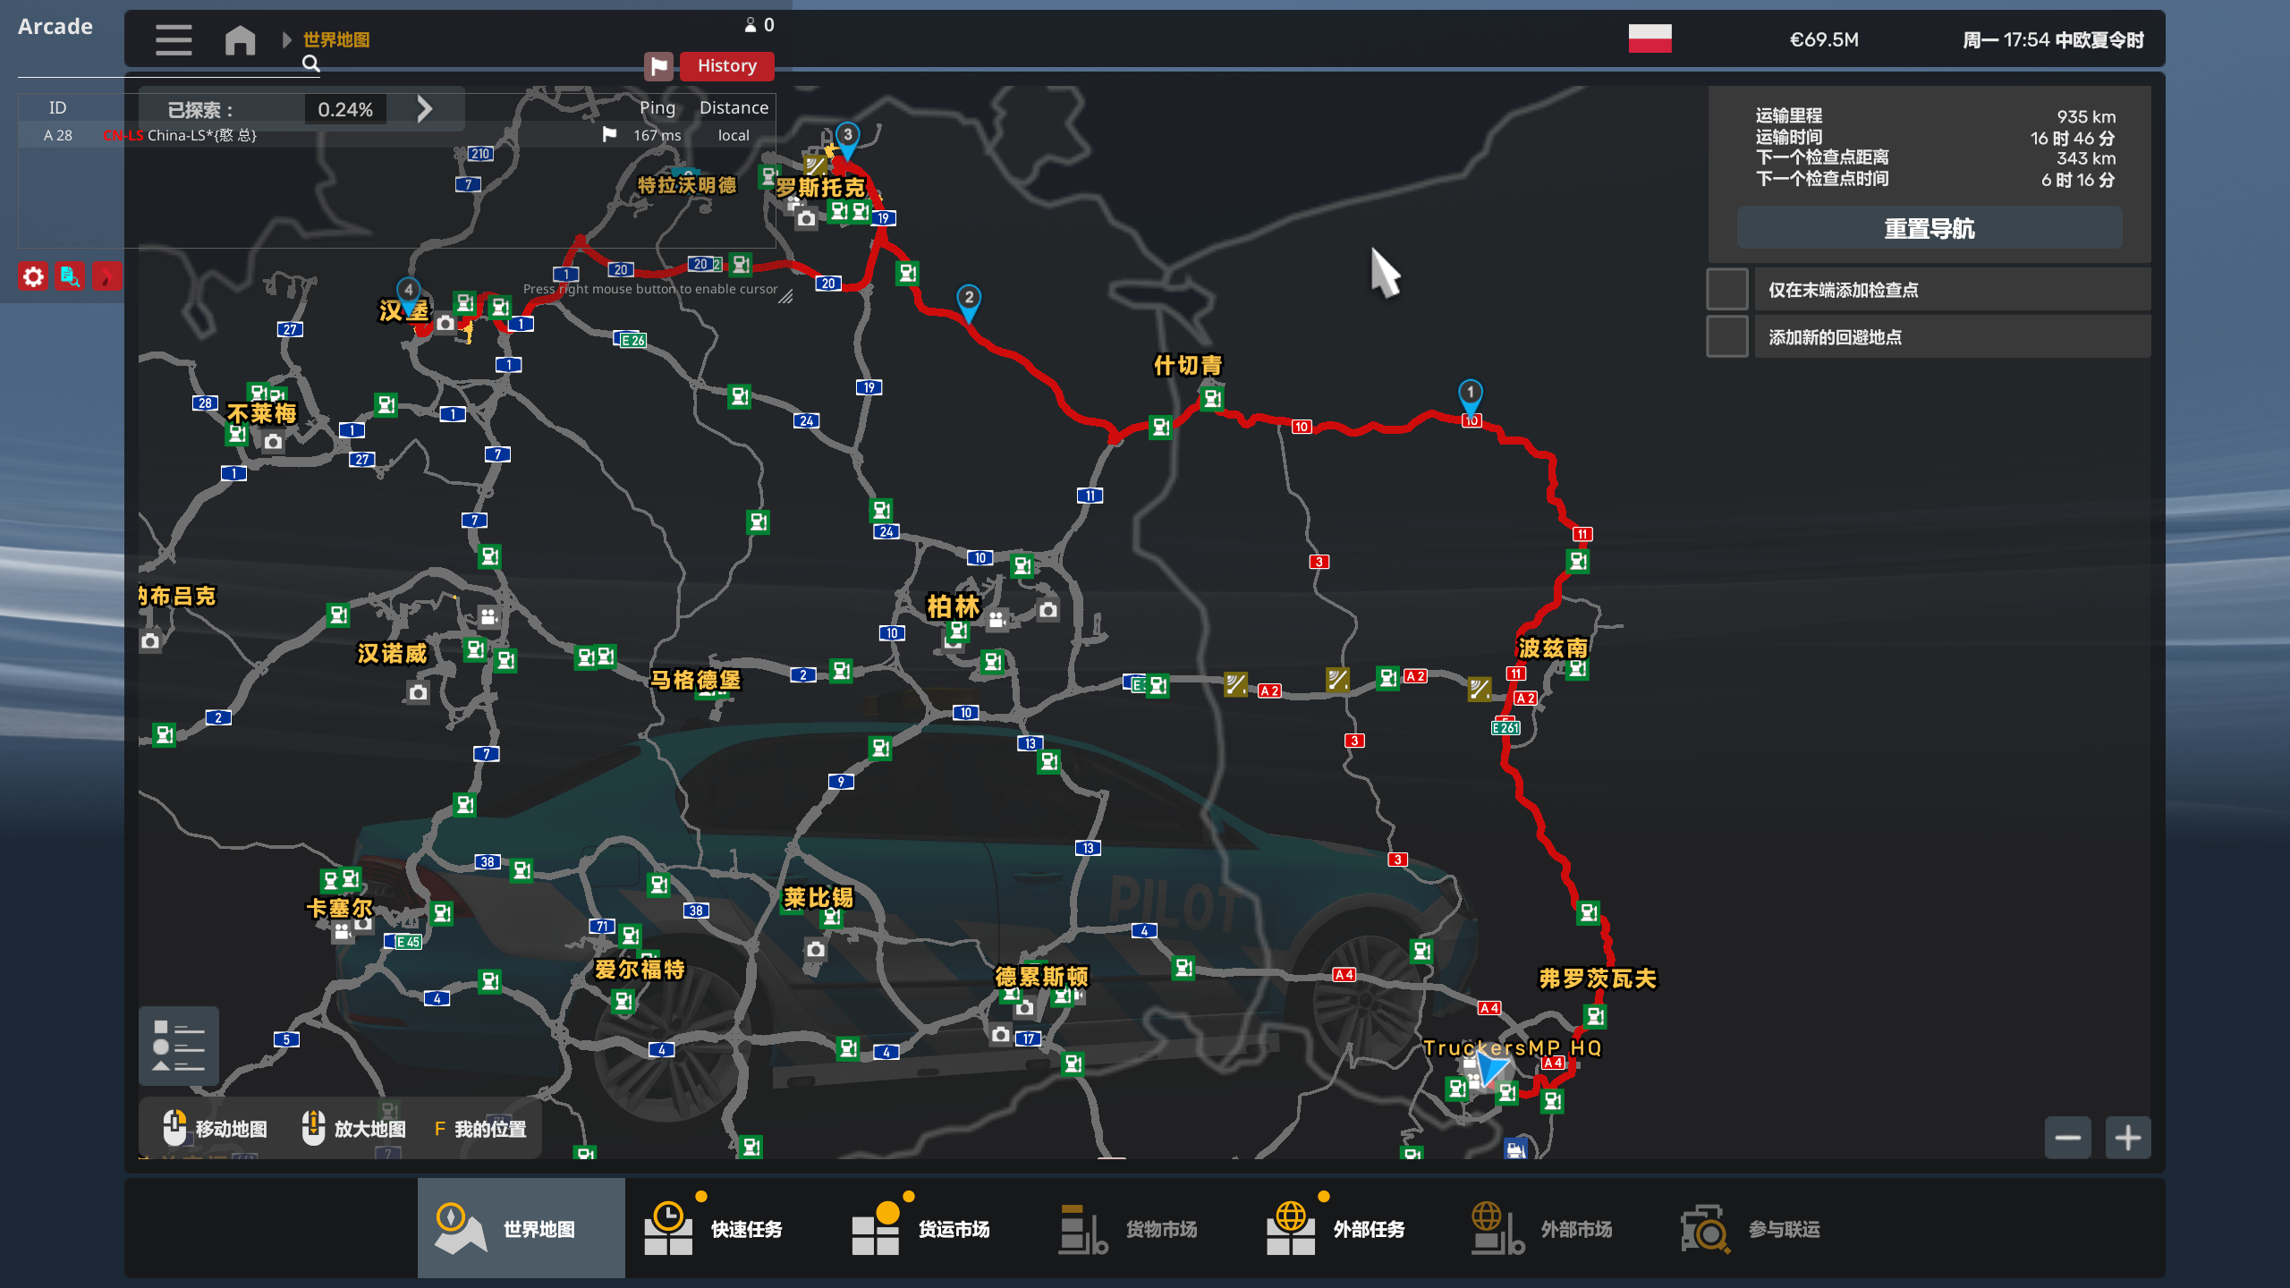This screenshot has width=2290, height=1288.
Task: Click the zoom out minus button
Action: tap(2067, 1138)
